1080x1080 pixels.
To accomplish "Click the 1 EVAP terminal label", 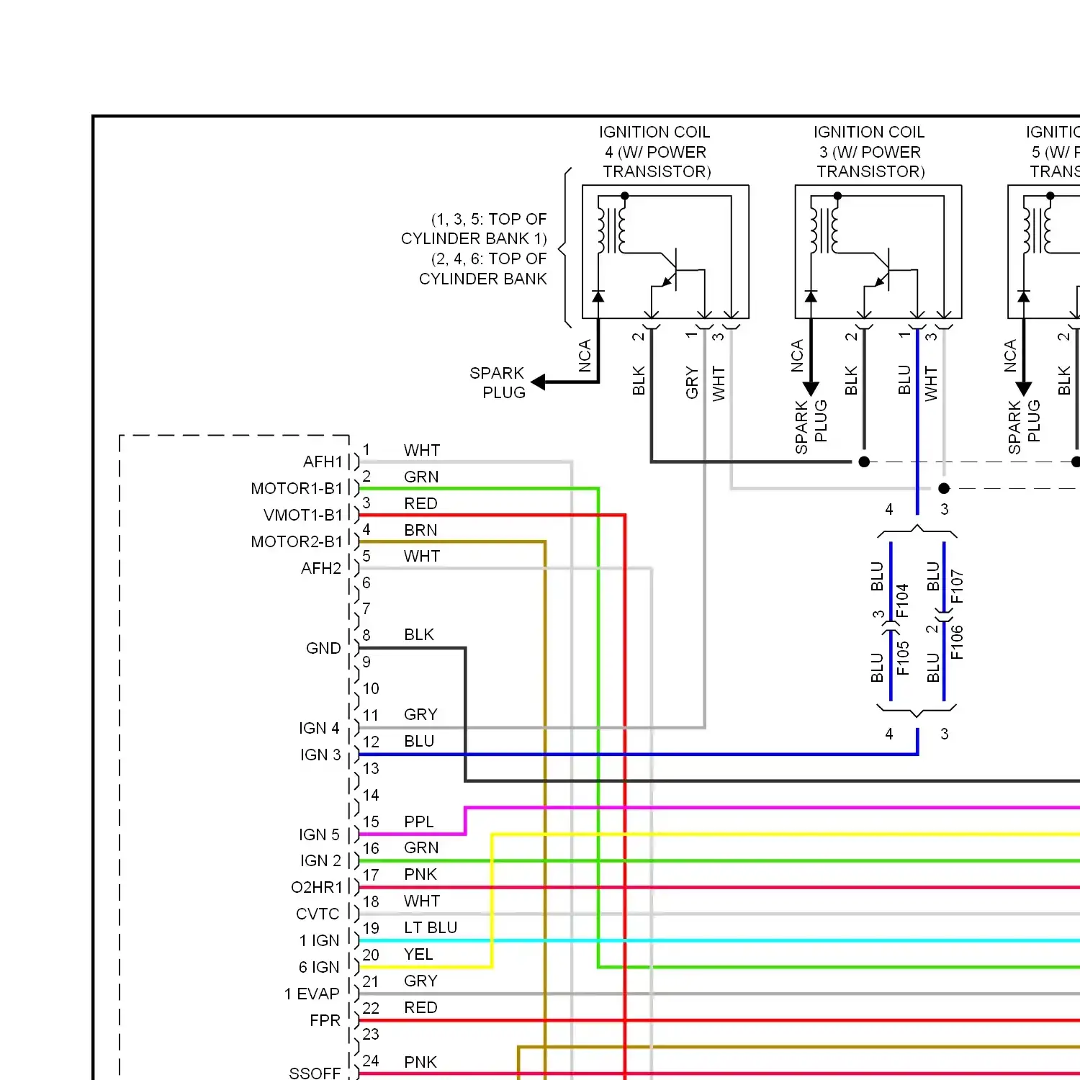I will [312, 994].
